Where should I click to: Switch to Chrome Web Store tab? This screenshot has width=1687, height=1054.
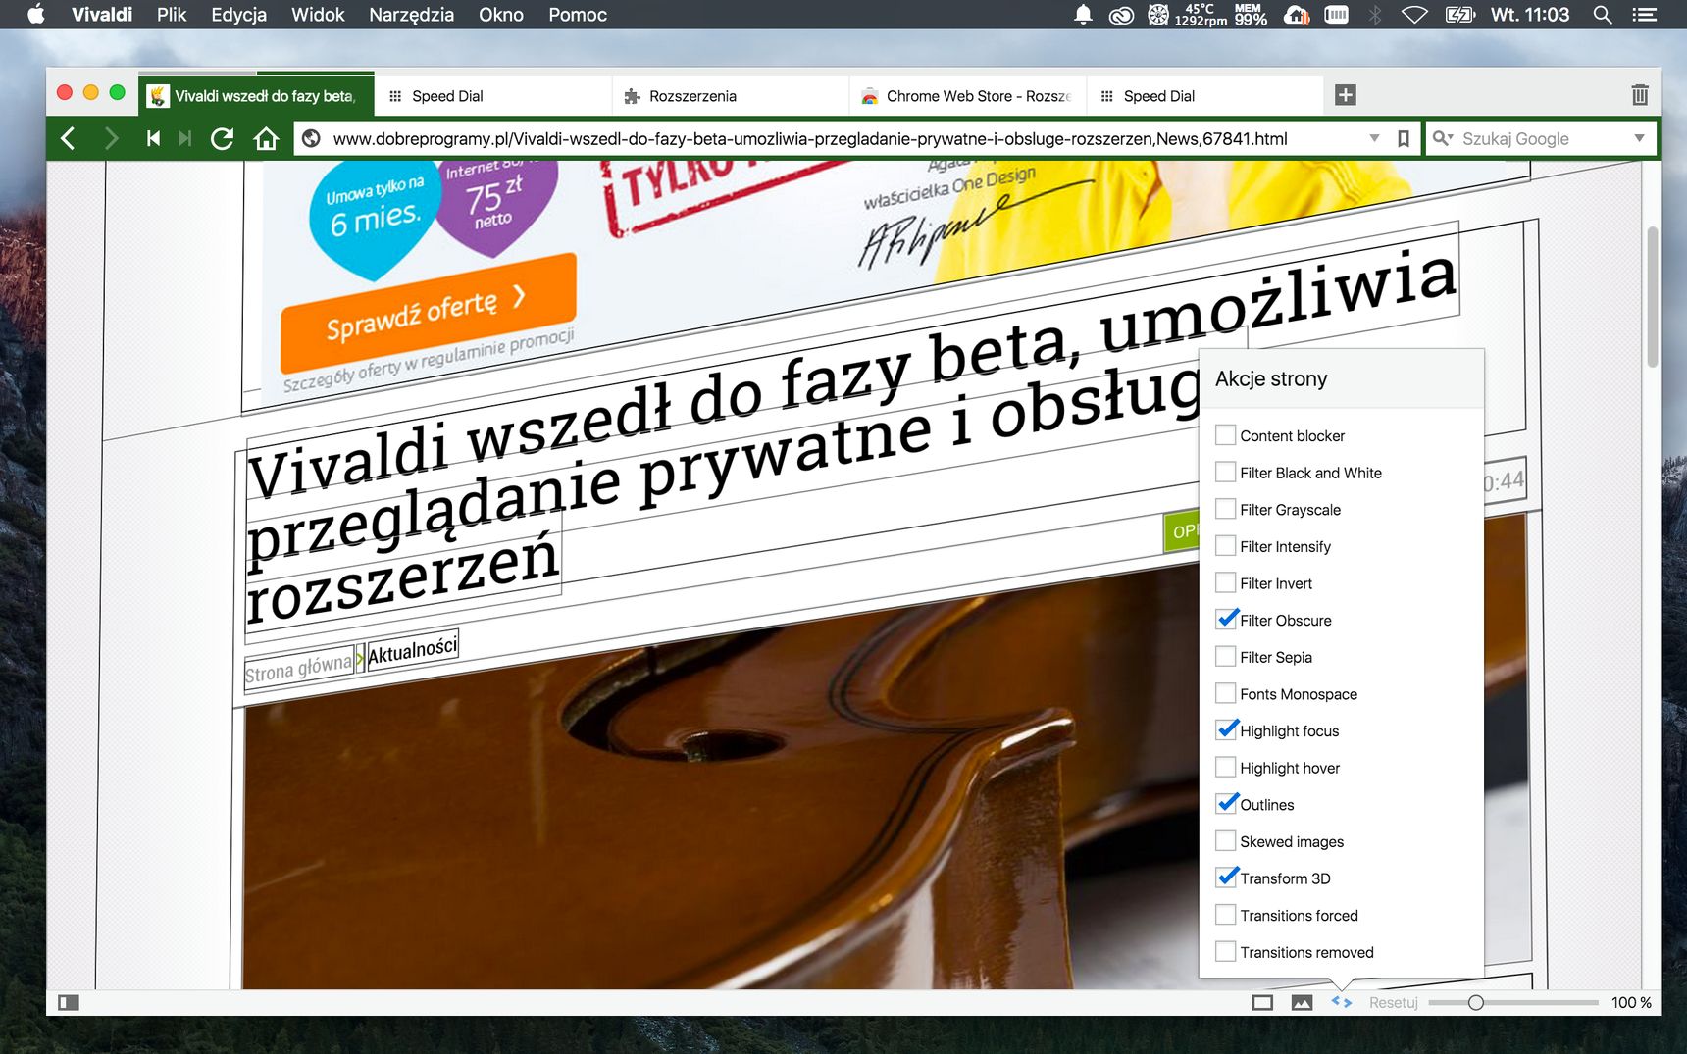click(967, 96)
